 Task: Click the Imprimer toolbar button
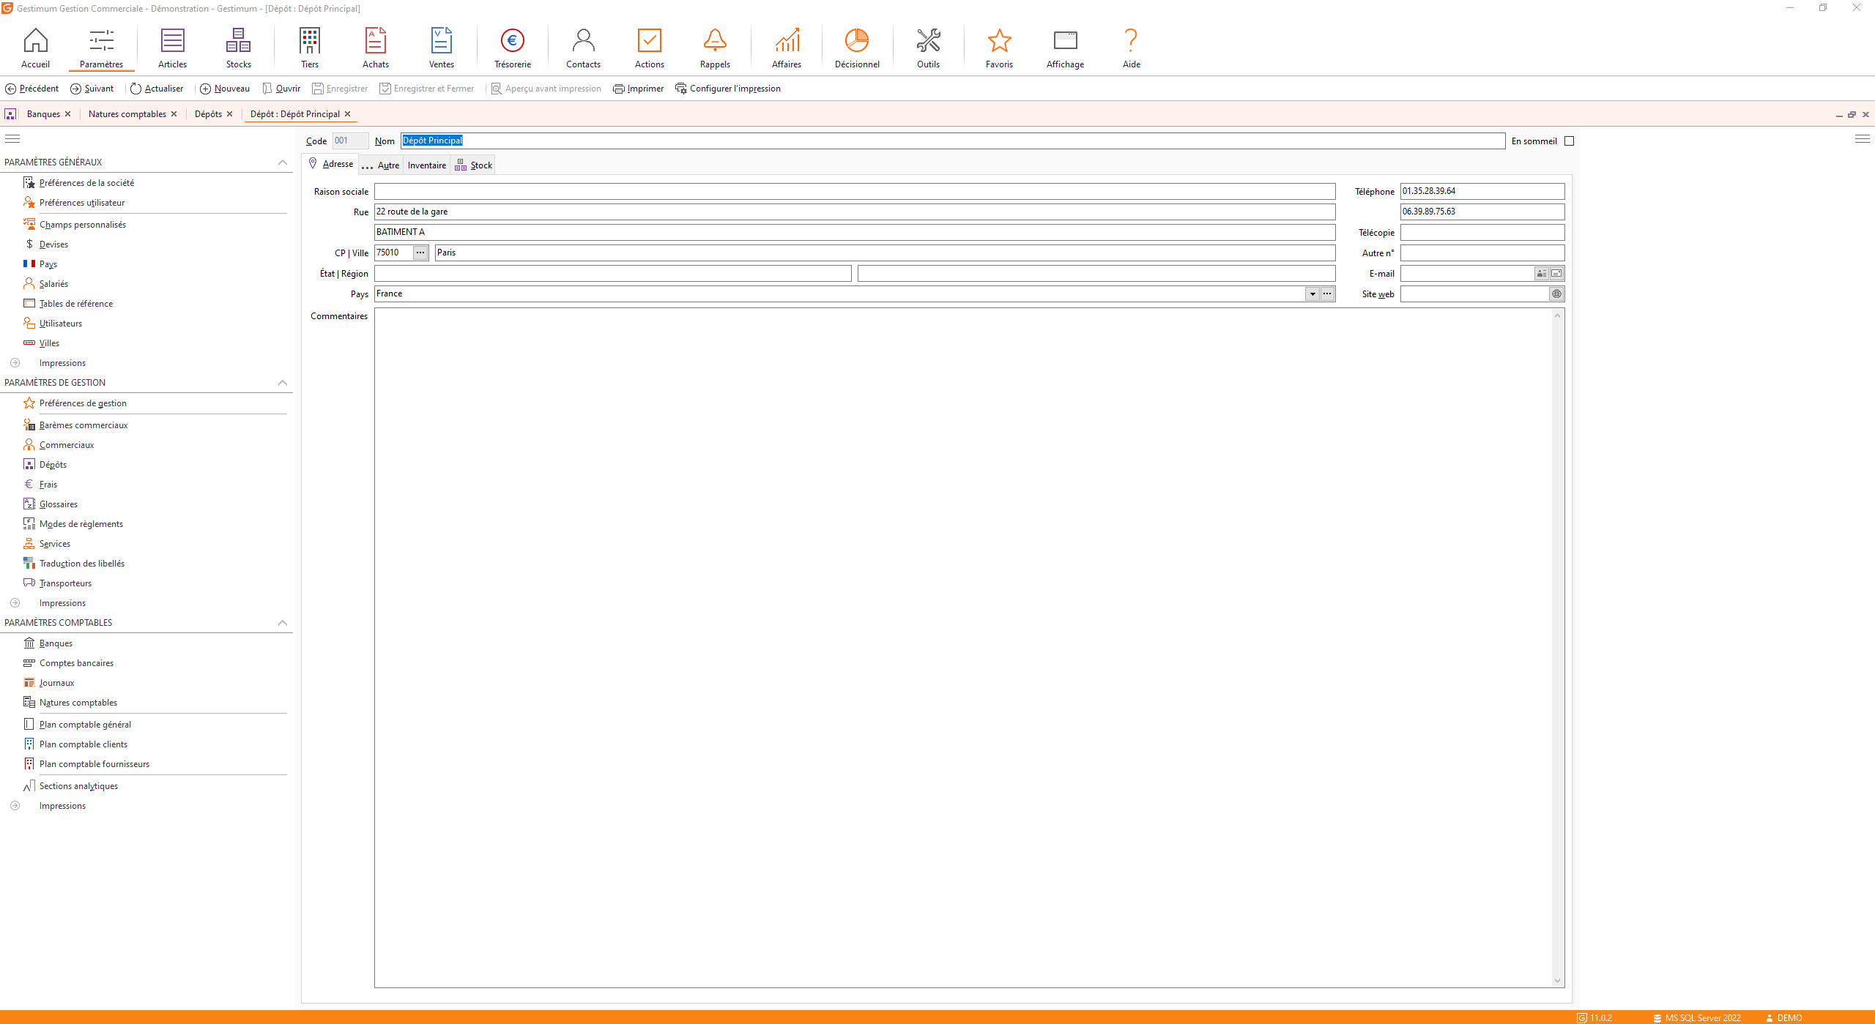(638, 89)
